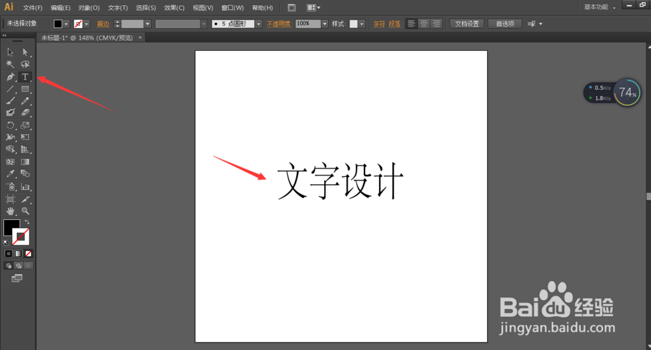Screen dimensions: 651x350
Task: Expand the stroke weight dropdown
Action: pos(147,24)
